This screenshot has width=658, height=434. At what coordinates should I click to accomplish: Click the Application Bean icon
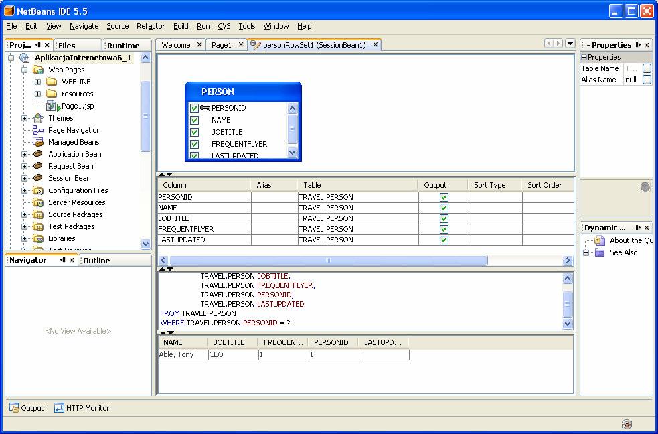37,154
